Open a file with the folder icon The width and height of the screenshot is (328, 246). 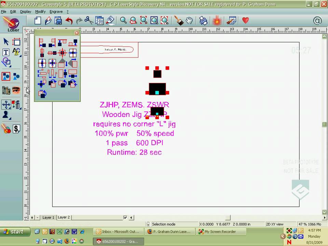(48, 20)
